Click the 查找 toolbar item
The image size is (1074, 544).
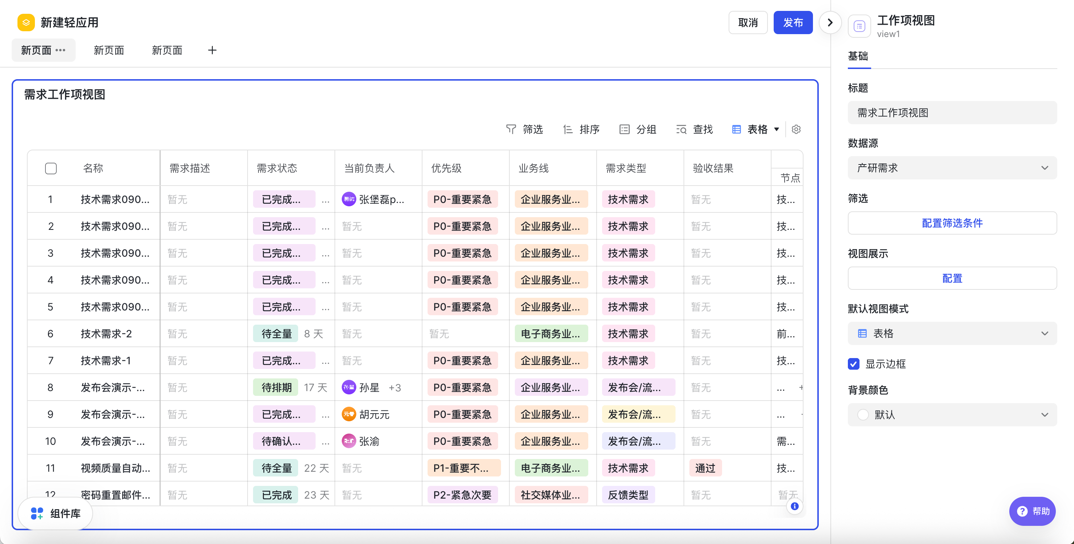click(x=694, y=130)
